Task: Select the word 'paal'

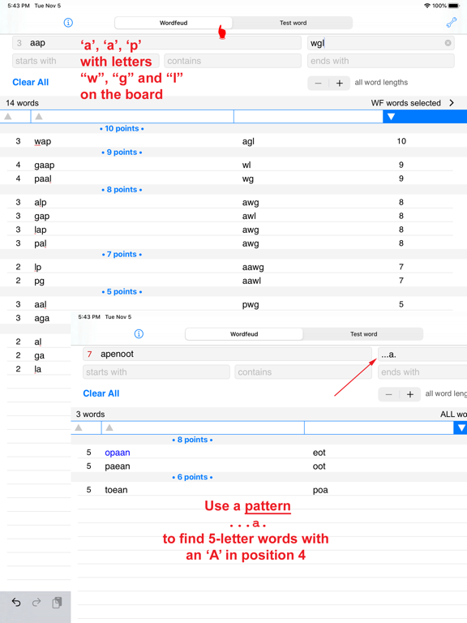Action: click(x=42, y=178)
